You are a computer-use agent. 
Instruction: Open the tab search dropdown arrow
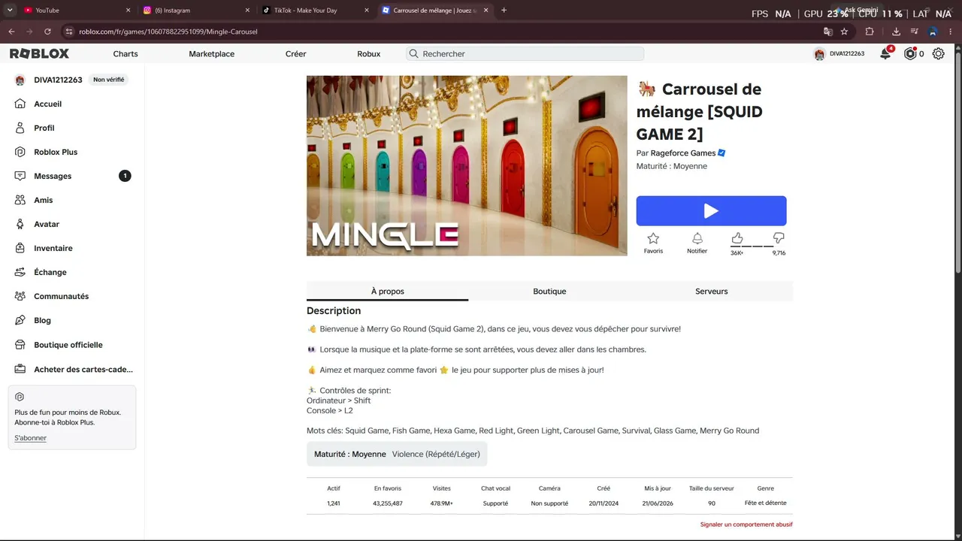(x=9, y=11)
